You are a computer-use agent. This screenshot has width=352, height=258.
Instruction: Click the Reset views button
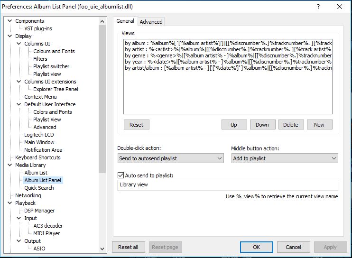[x=136, y=125]
